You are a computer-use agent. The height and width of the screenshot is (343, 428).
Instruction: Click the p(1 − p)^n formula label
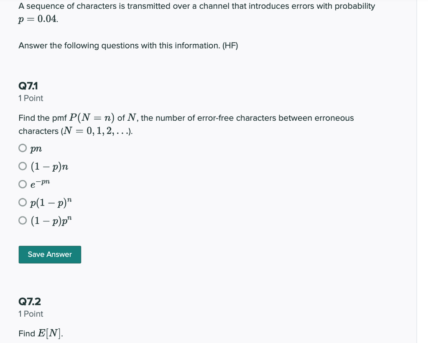pyautogui.click(x=51, y=202)
